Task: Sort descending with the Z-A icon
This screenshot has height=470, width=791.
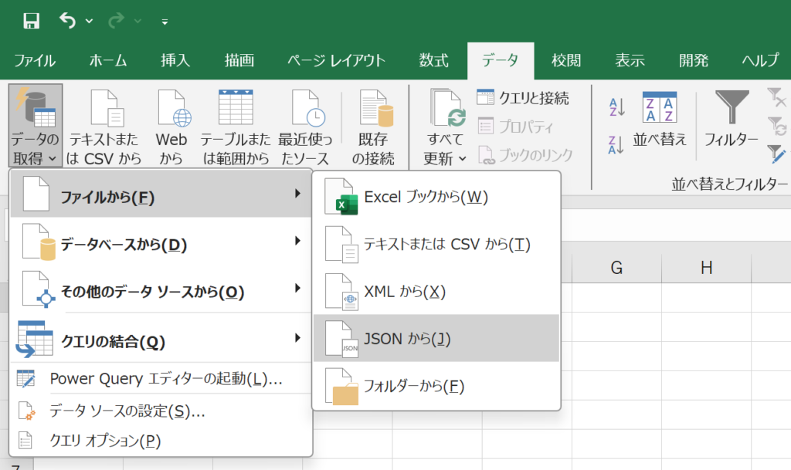Action: [x=616, y=144]
